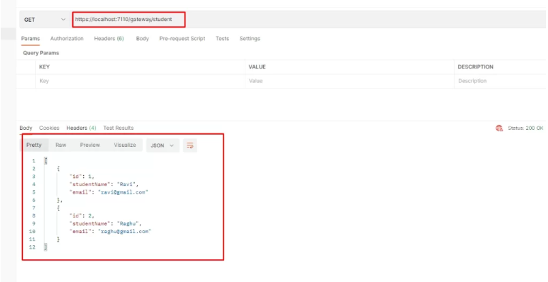Viewport: 548px width, 282px height.
Task: Select the Params tab
Action: pos(30,39)
